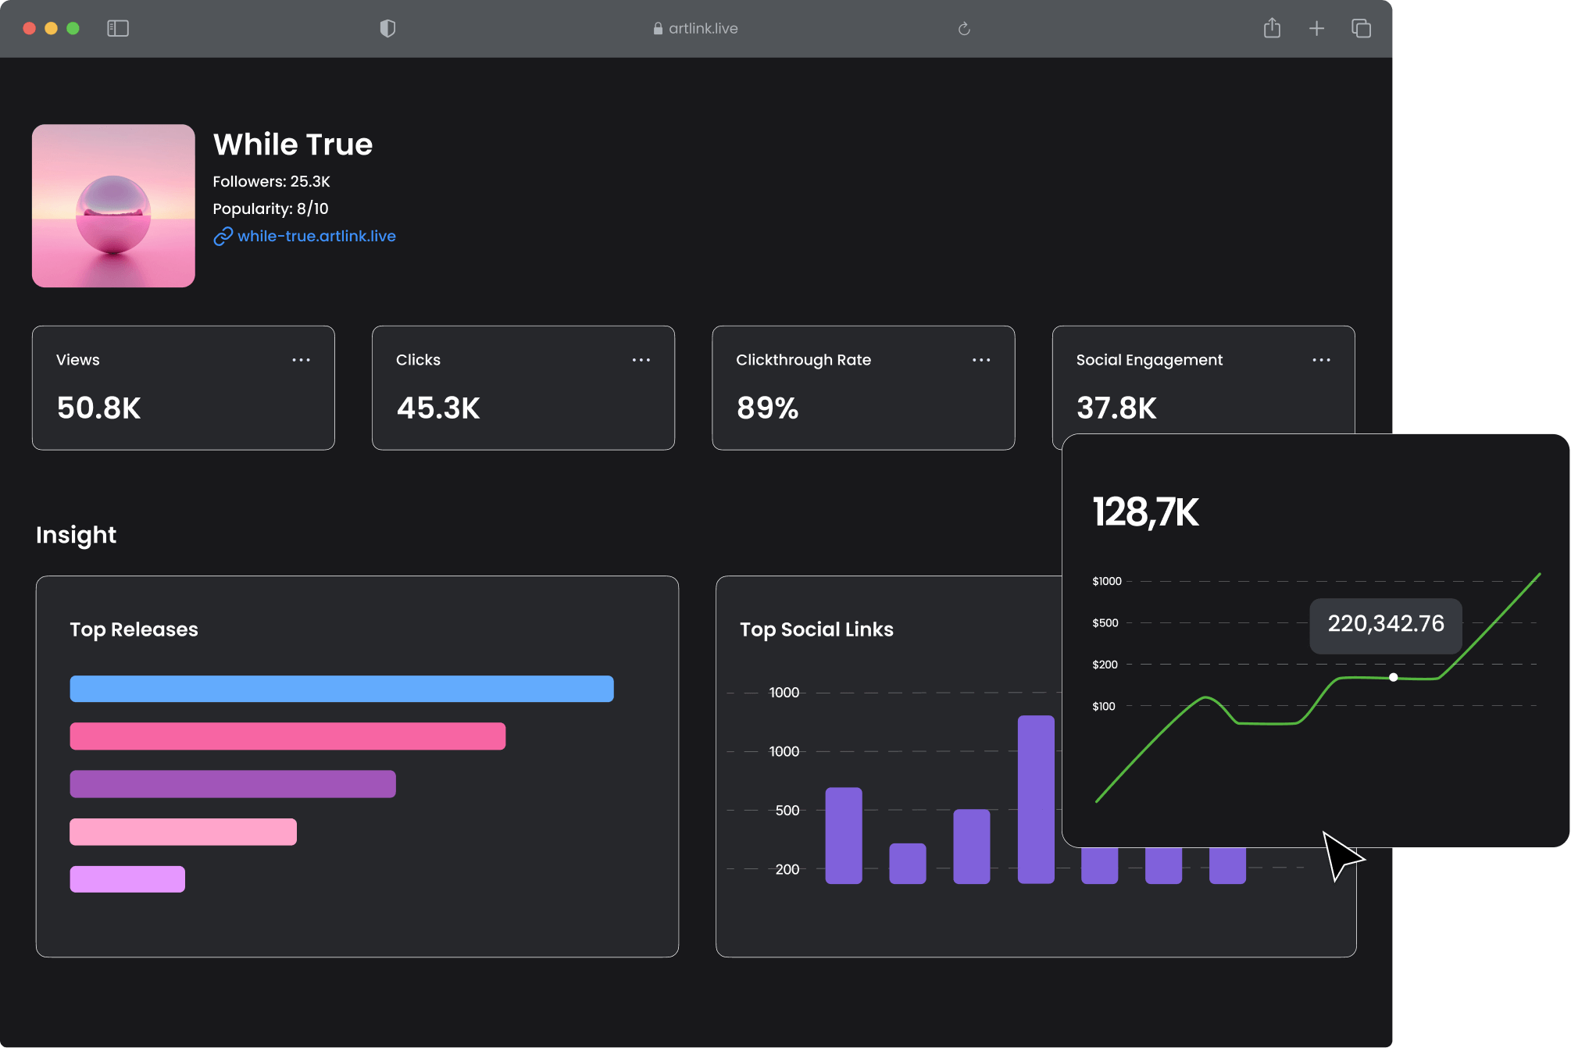Image resolution: width=1571 pixels, height=1048 pixels.
Task: Click the lock icon in the address bar
Action: pyautogui.click(x=658, y=29)
